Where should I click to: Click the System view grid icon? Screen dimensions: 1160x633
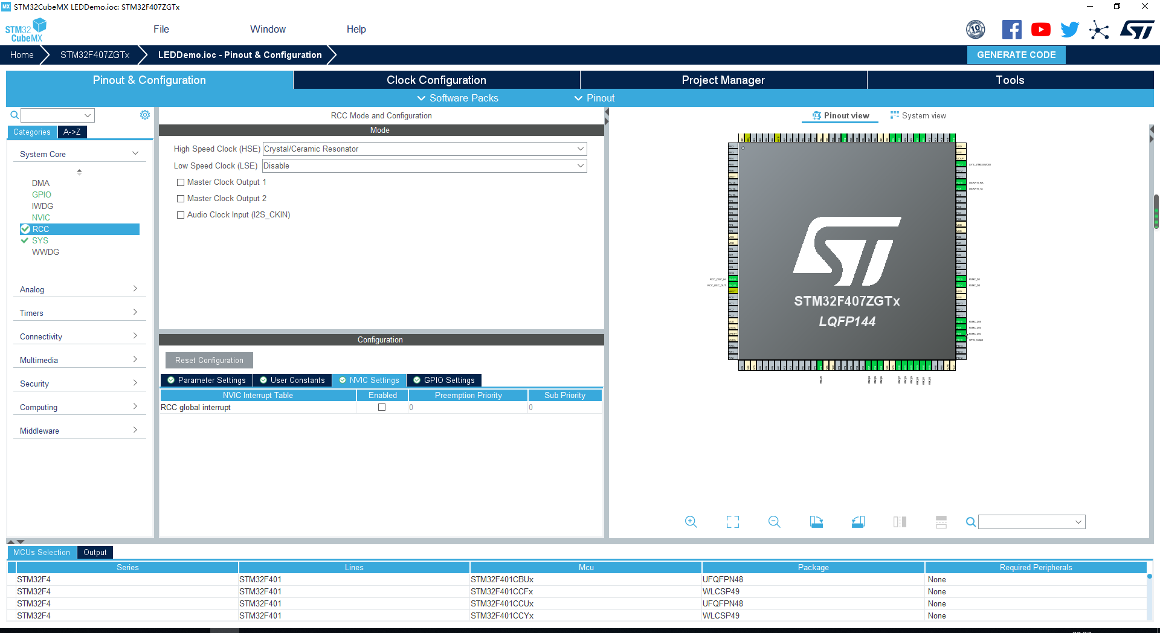pos(895,115)
